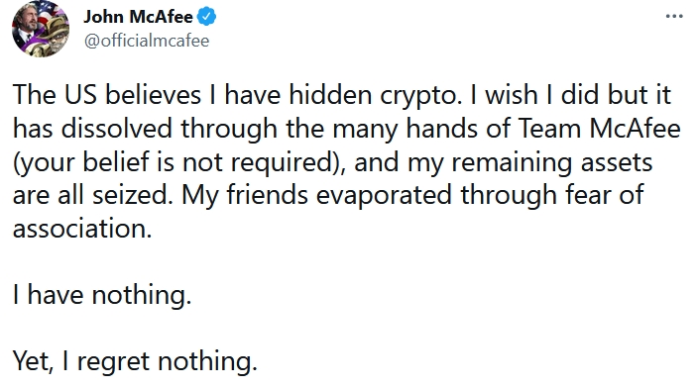Click the phrase 'My friends evaporated'
Viewport: 698px width, 388px height.
[317, 195]
